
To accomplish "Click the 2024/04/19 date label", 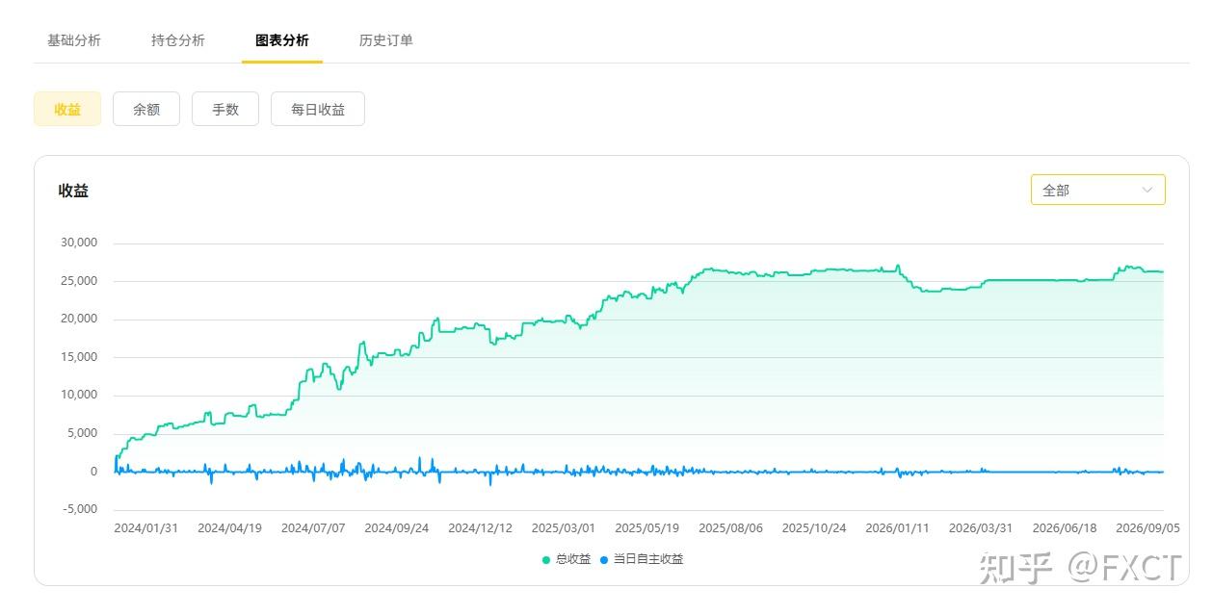I will pos(229,528).
